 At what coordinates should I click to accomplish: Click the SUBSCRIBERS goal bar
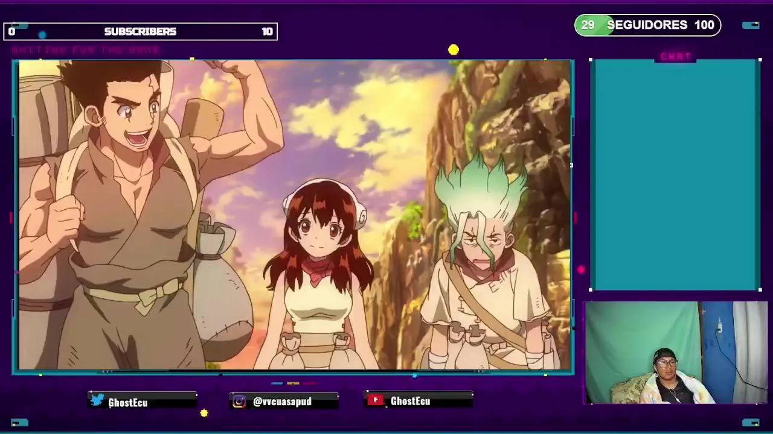[x=140, y=31]
